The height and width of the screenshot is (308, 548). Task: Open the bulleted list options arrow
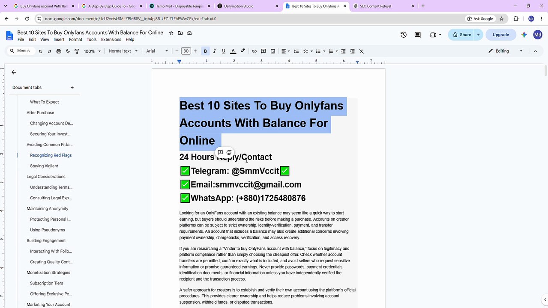(324, 51)
